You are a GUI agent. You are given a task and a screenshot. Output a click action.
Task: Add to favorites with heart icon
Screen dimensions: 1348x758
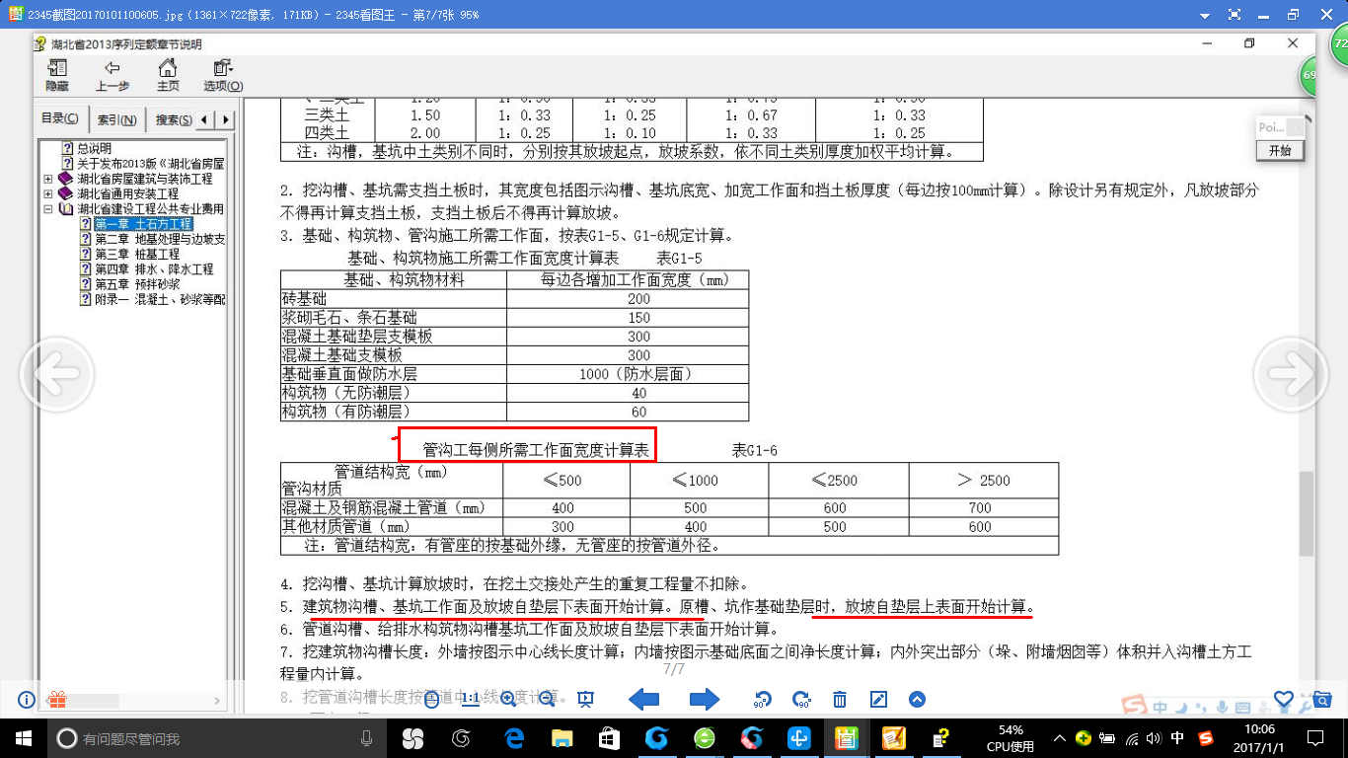click(1284, 699)
